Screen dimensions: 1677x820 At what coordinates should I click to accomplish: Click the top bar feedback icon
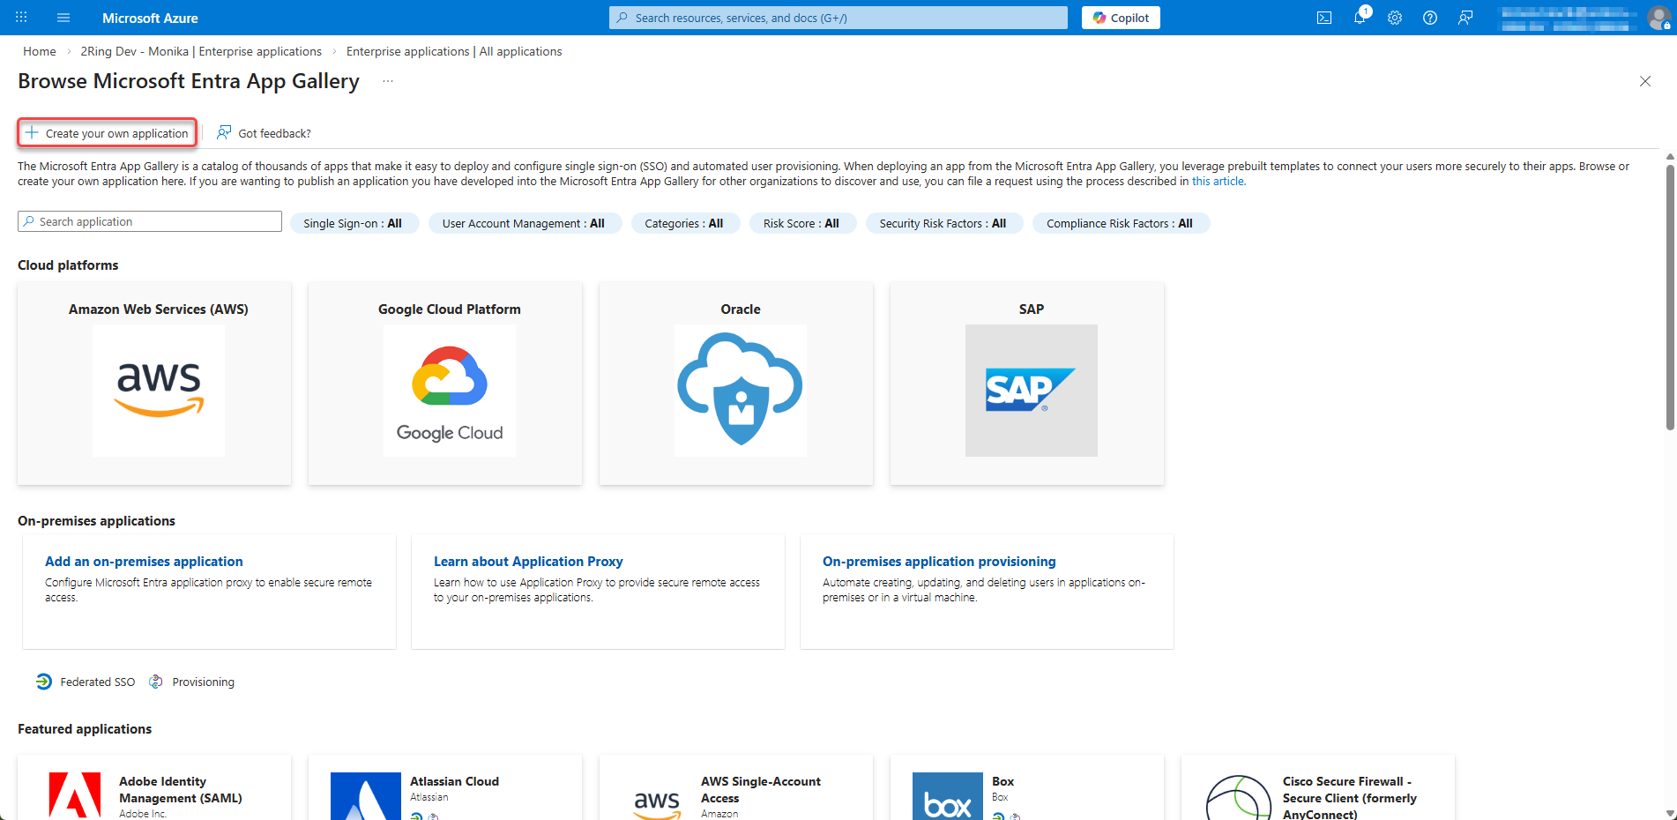(1465, 18)
